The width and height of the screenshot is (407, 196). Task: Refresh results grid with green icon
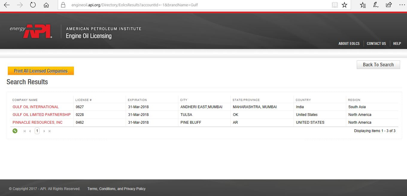tap(15, 131)
